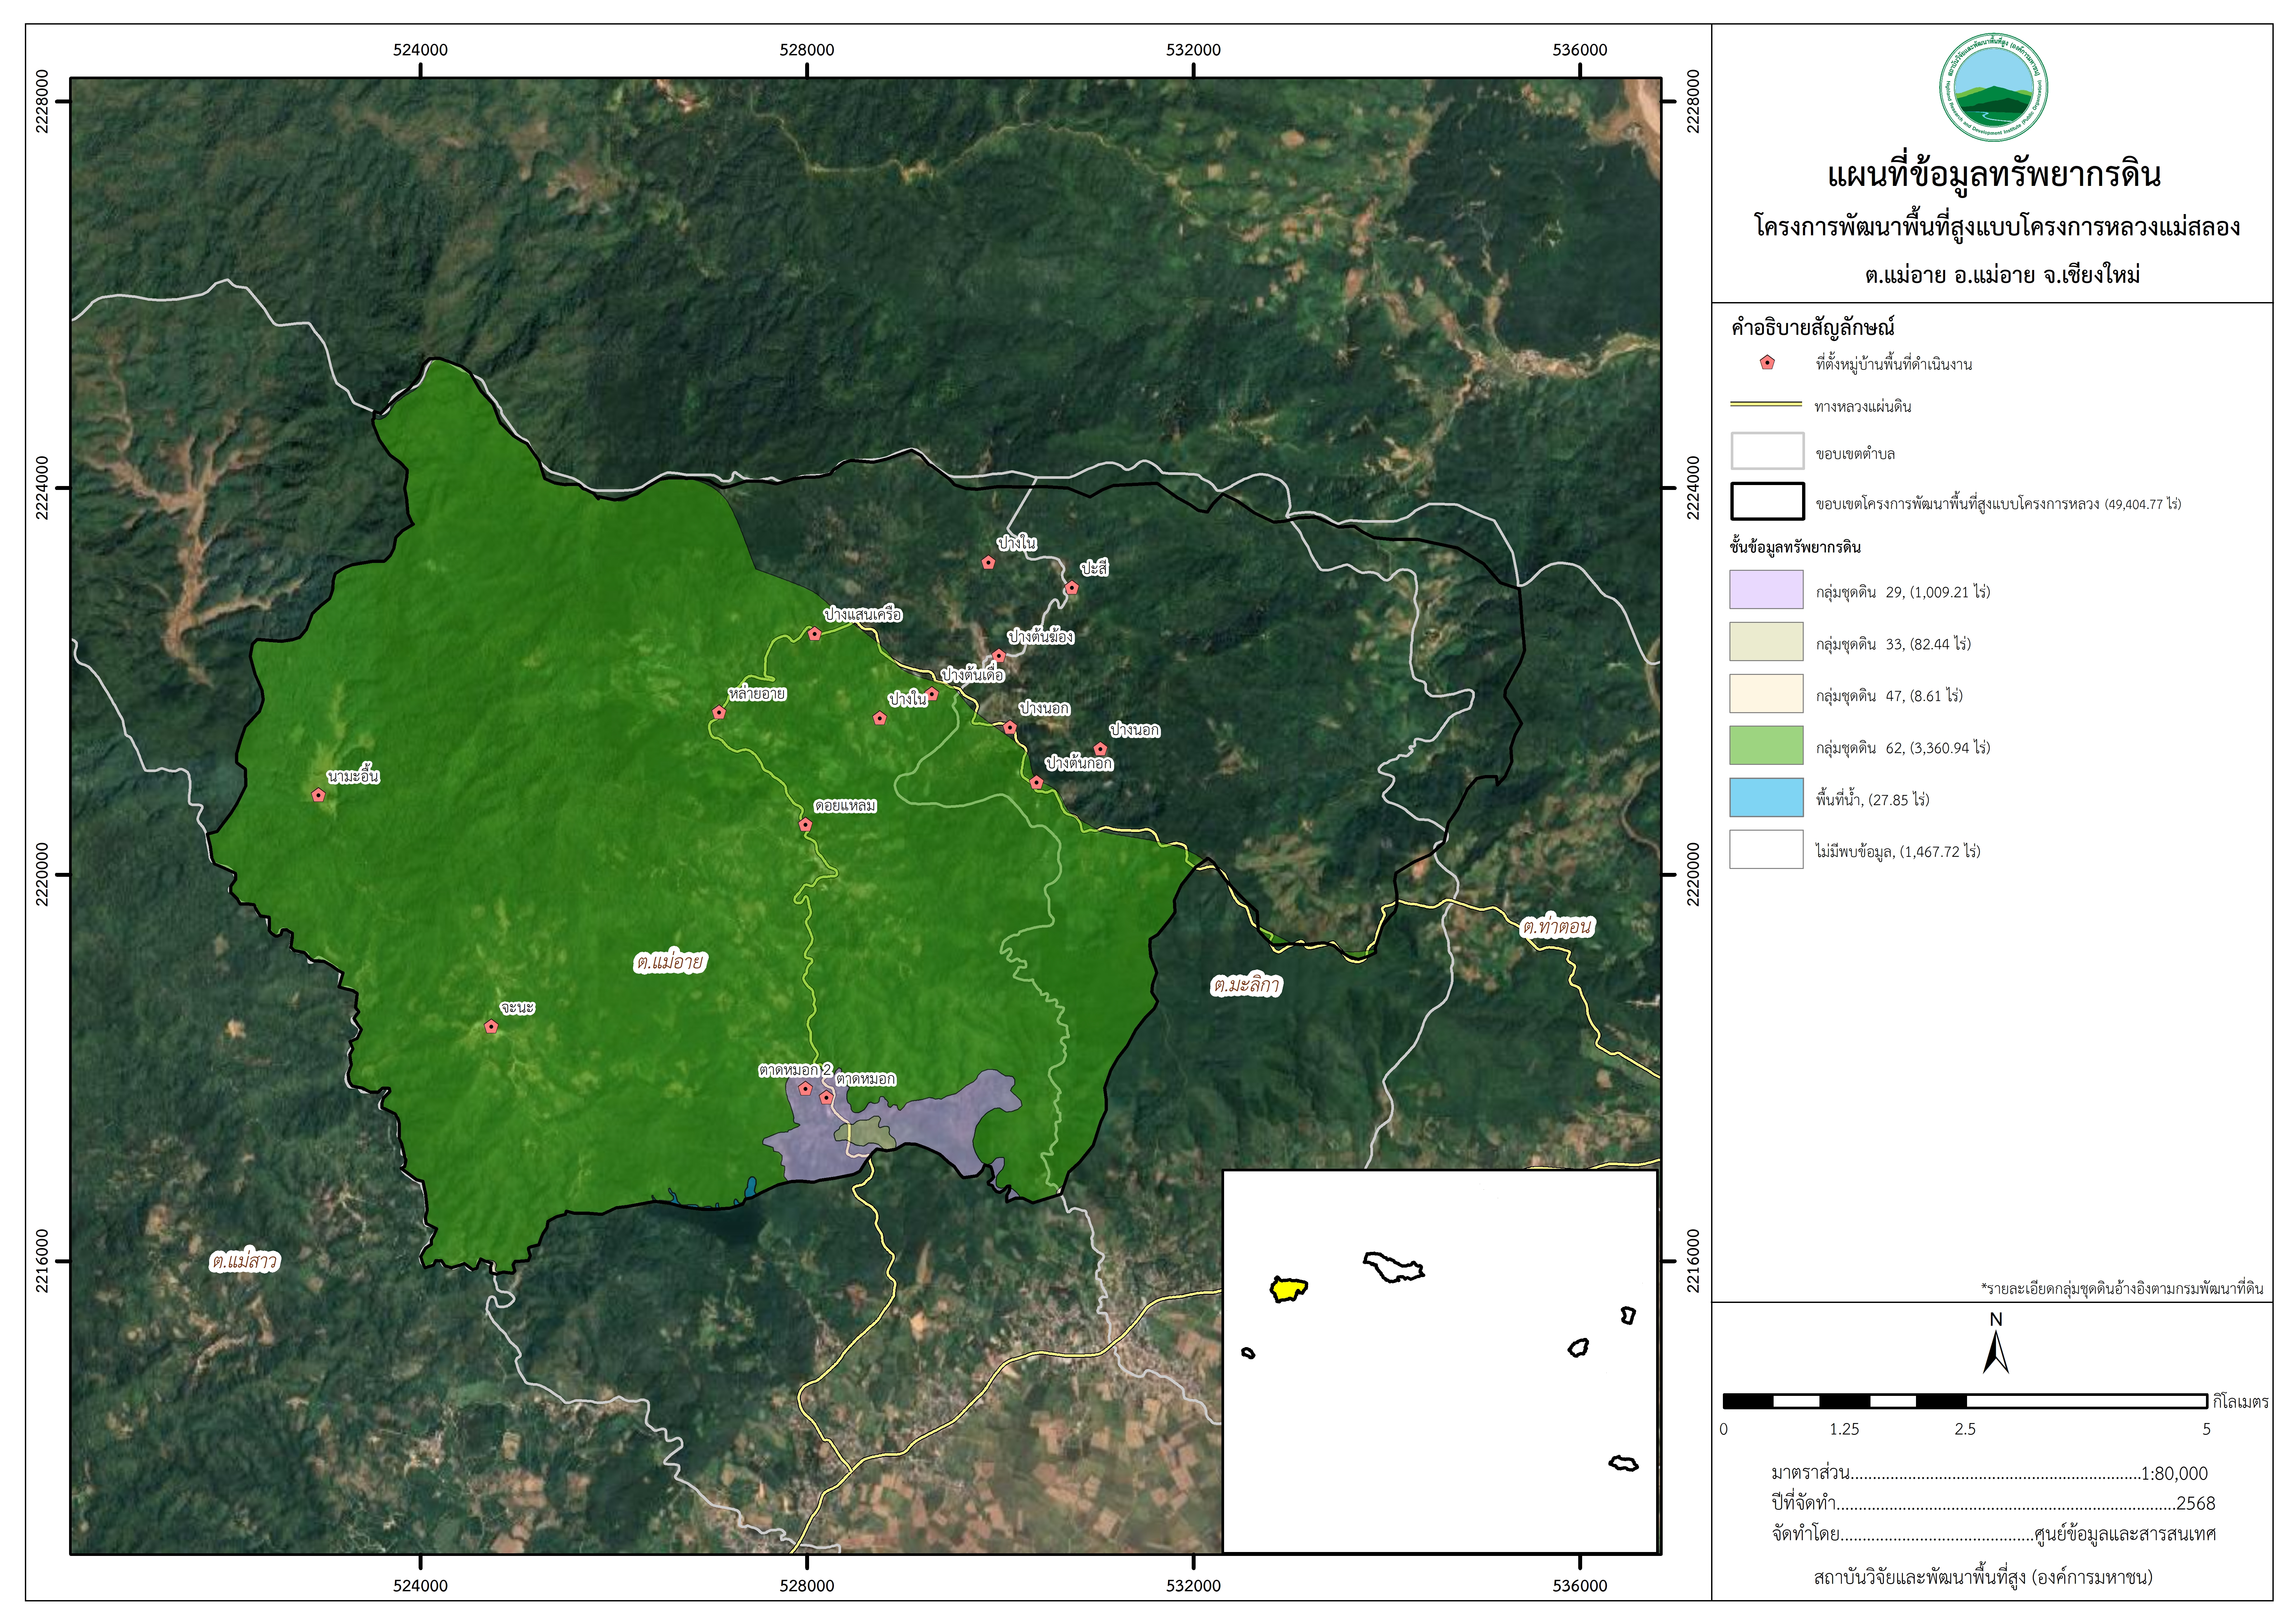The image size is (2295, 1624).
Task: Click the legend text กลุ่มชุดดิน 62, (3,360.94 ไร่)
Action: pos(1903,748)
